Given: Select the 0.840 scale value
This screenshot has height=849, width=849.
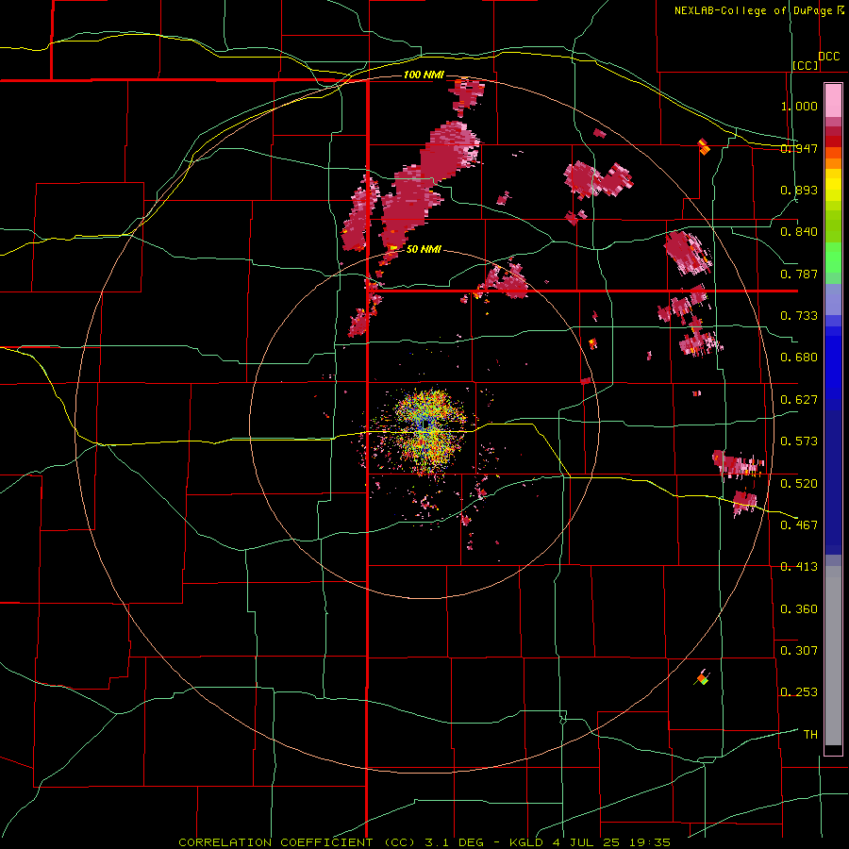Looking at the screenshot, I should point(799,232).
